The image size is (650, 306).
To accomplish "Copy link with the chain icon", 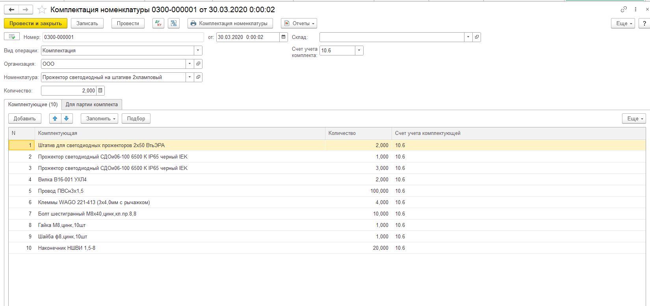I will point(624,9).
